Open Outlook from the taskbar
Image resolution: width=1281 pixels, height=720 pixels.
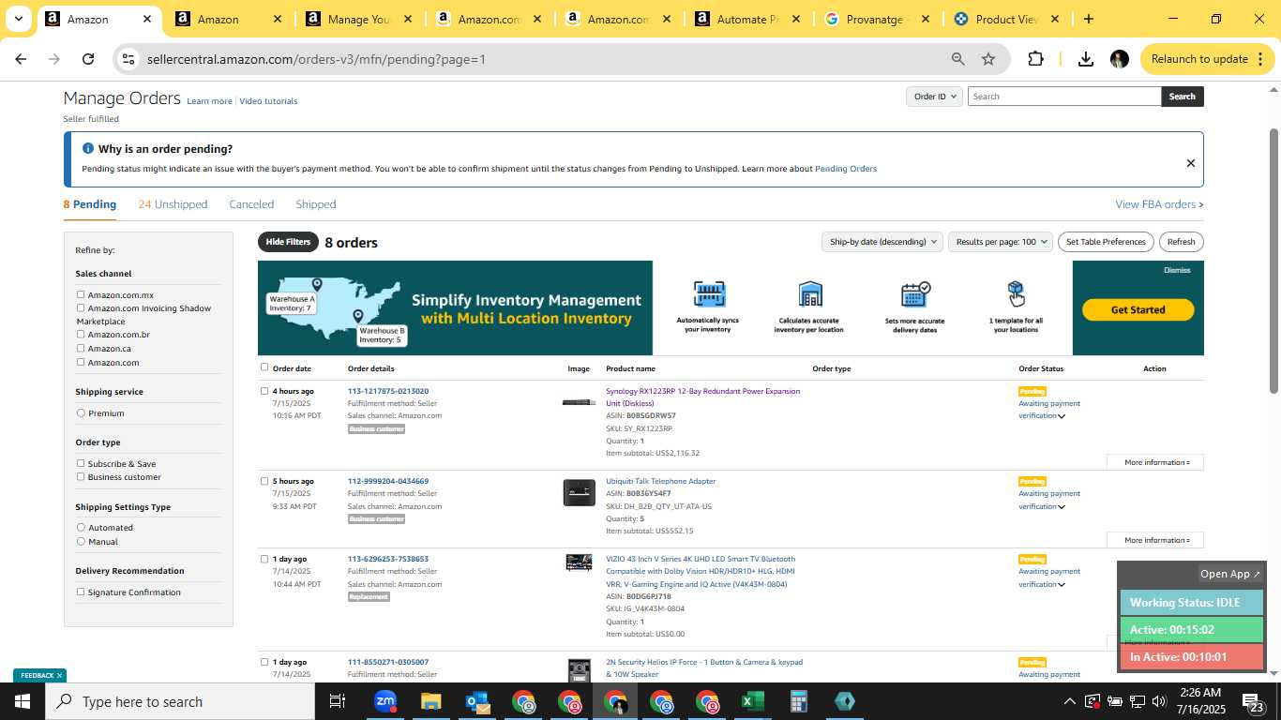[x=477, y=701]
